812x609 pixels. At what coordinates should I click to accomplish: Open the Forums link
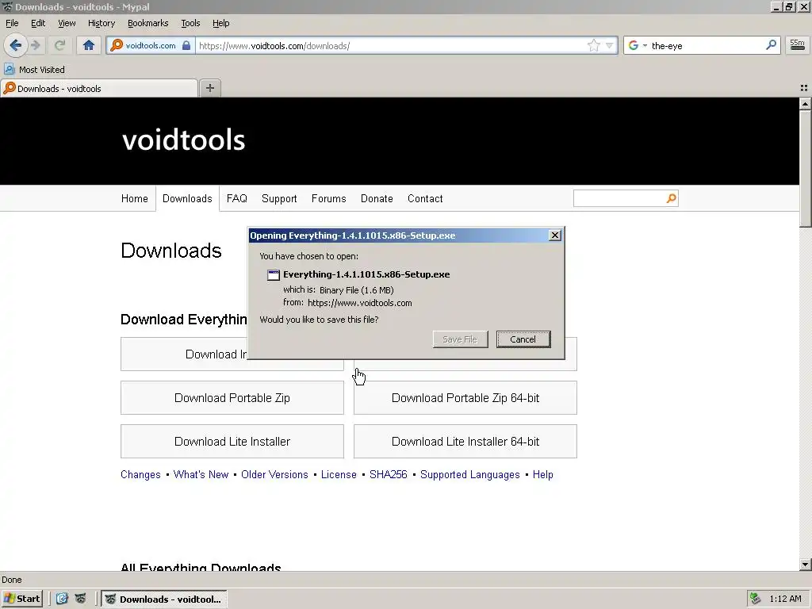pyautogui.click(x=329, y=199)
